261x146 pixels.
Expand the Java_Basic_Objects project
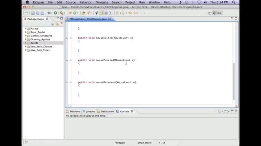(x=25, y=47)
